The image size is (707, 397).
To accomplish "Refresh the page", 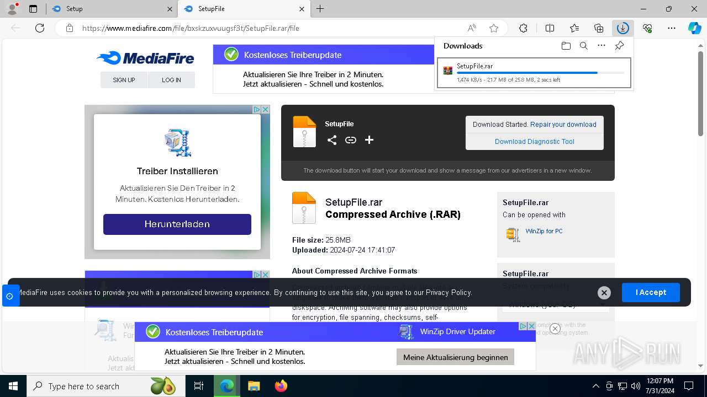I will [x=40, y=28].
